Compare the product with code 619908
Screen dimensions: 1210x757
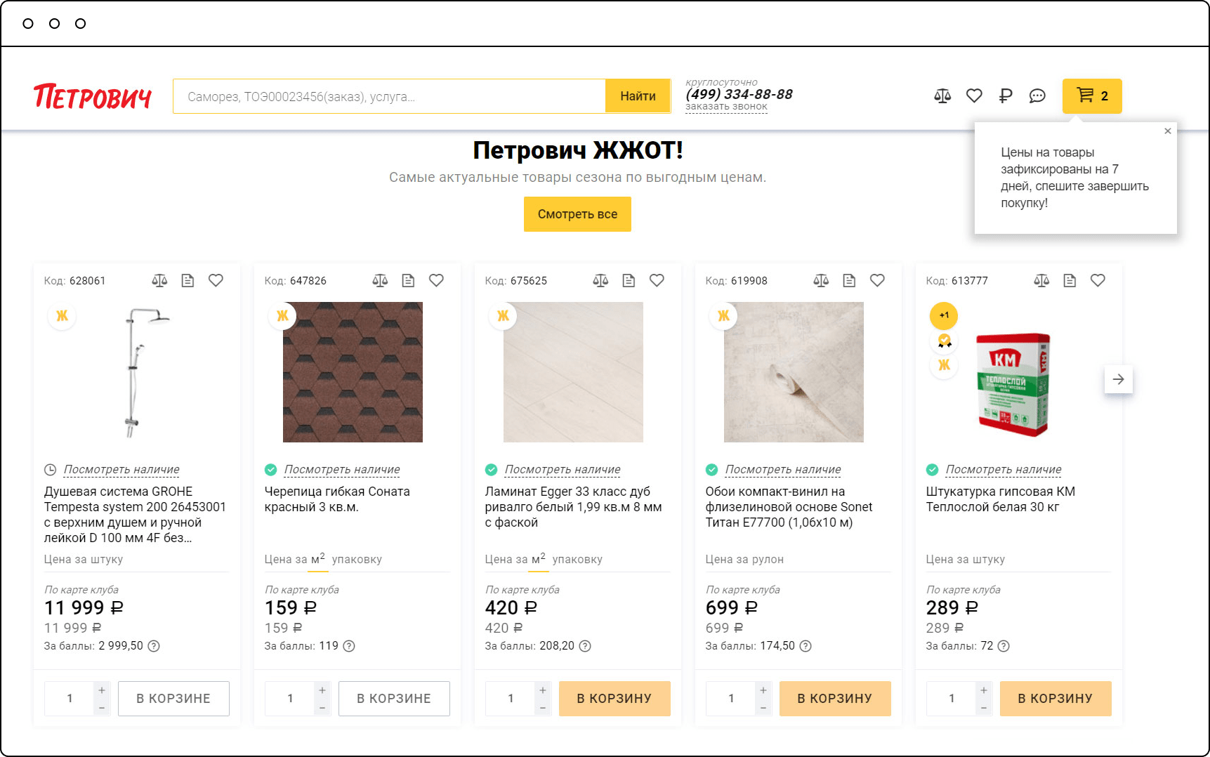click(x=821, y=281)
